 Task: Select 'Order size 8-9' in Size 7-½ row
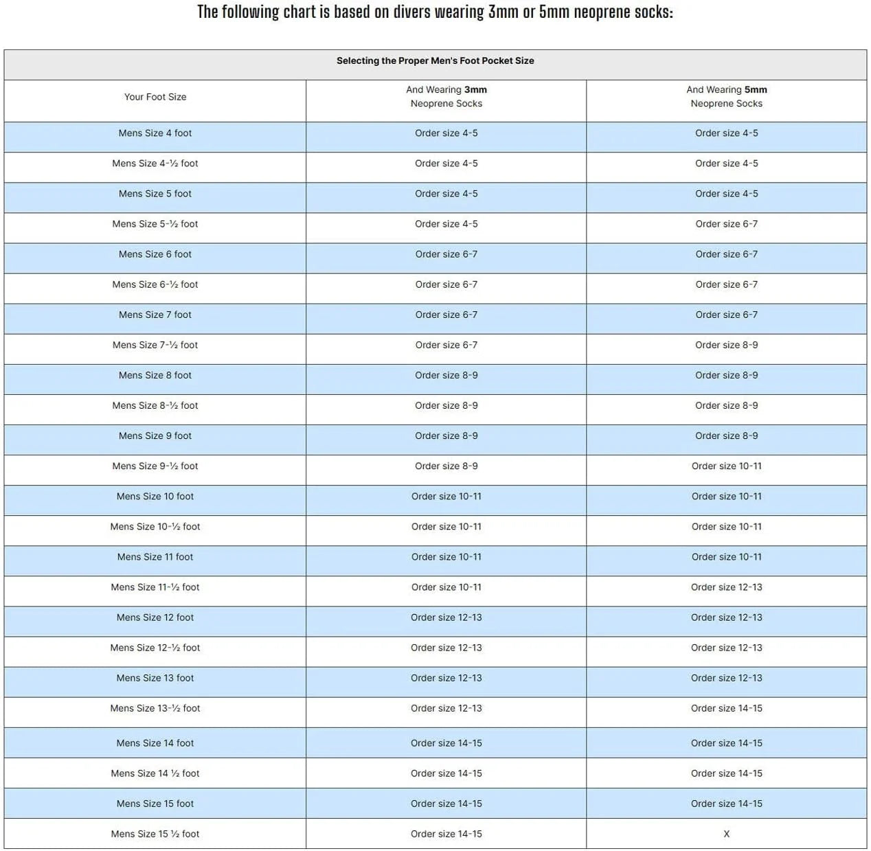point(727,345)
